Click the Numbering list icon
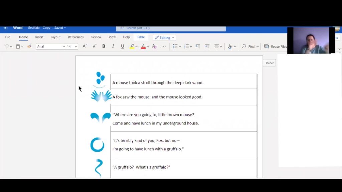342x192 pixels. point(186,46)
